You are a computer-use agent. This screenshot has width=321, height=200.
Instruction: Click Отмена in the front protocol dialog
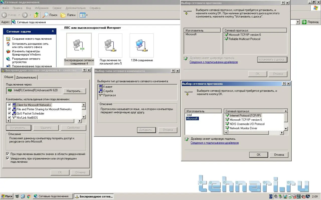279,155
